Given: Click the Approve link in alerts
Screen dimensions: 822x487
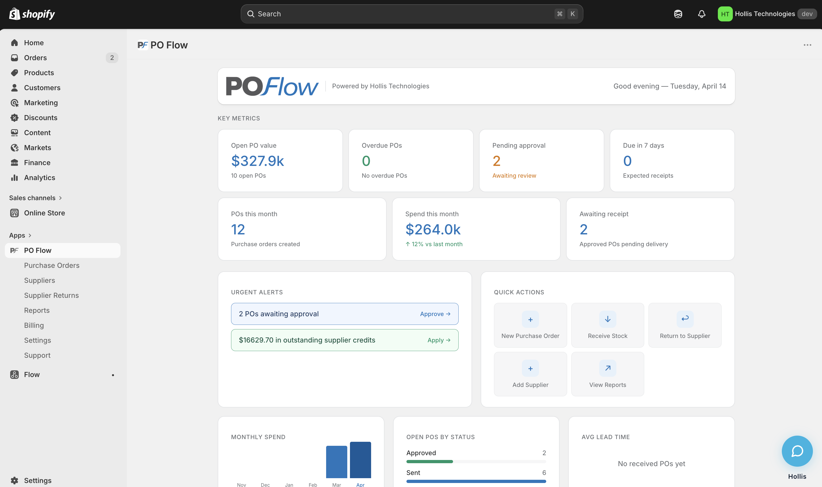Looking at the screenshot, I should (435, 314).
